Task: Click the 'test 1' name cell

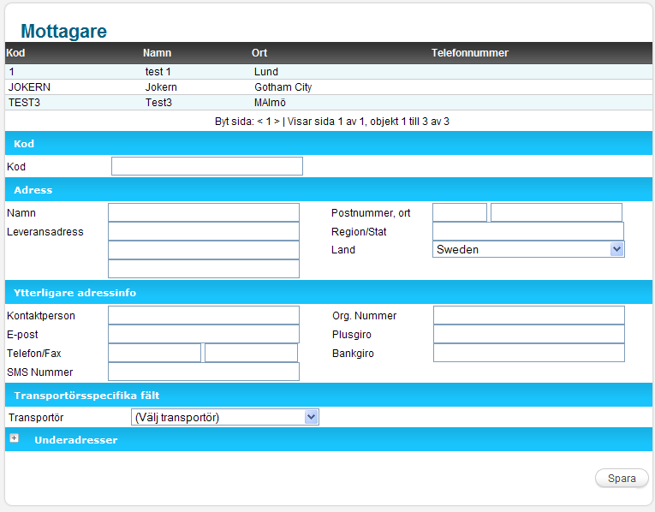Action: (158, 72)
